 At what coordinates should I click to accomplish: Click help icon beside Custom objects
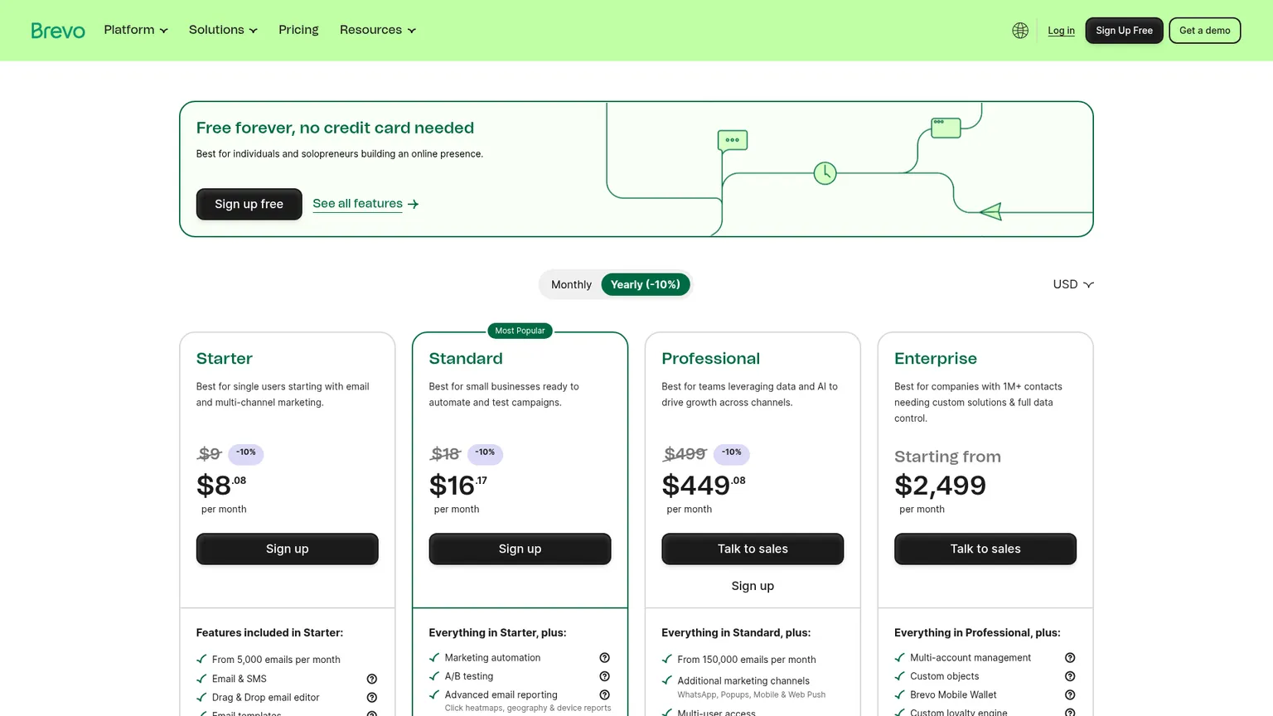pyautogui.click(x=1070, y=676)
